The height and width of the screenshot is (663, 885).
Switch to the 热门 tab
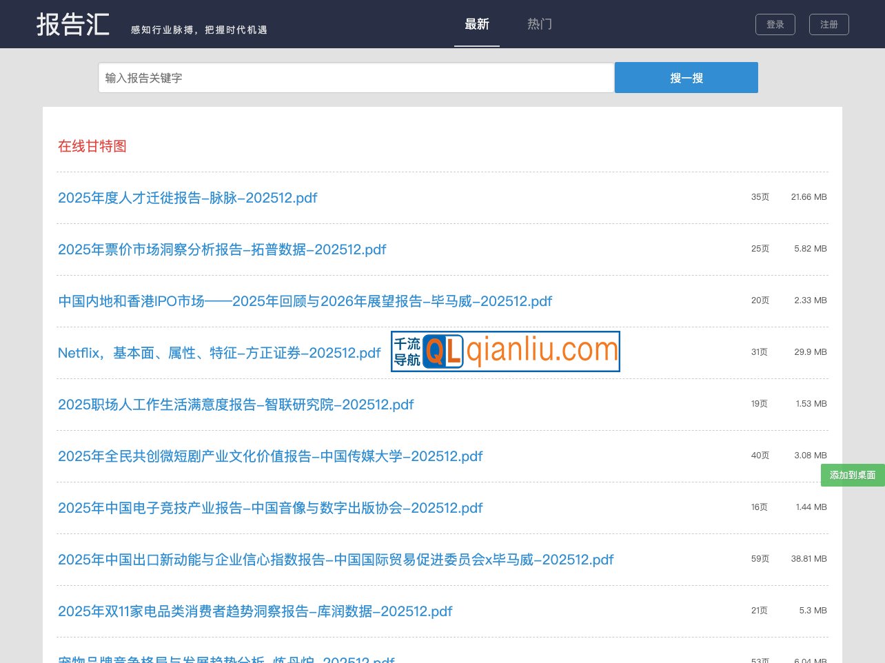coord(539,24)
